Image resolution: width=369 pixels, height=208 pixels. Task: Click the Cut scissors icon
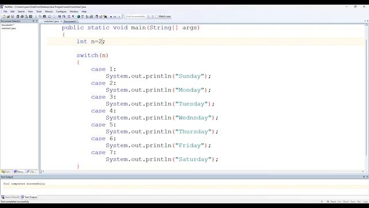[x=36, y=17]
